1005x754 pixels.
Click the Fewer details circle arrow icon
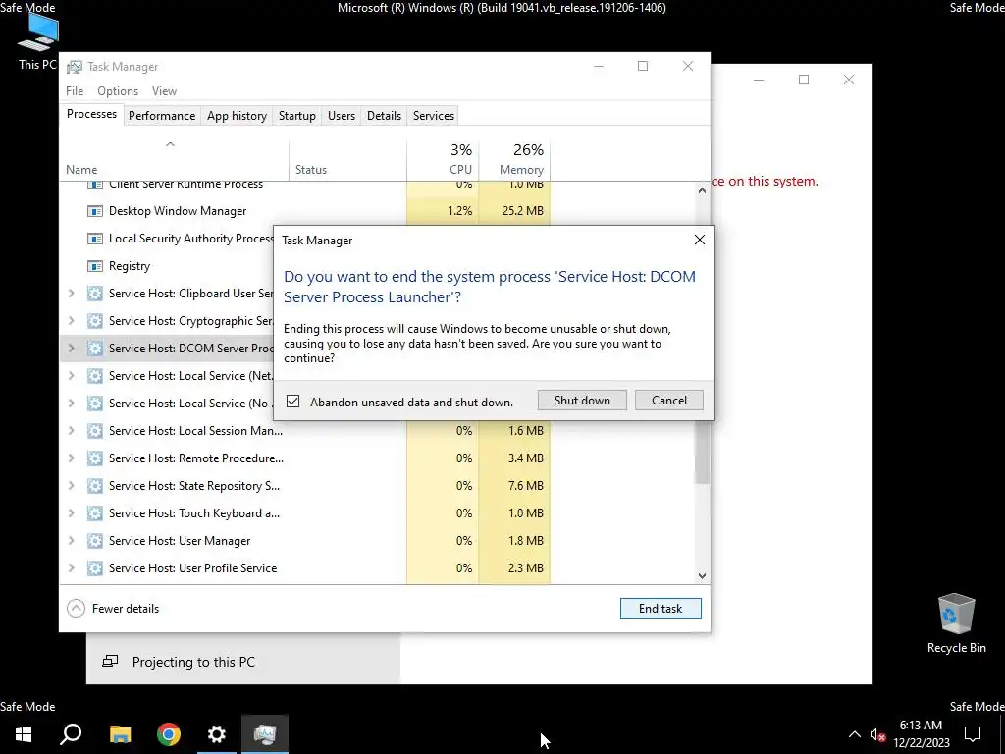[76, 609]
